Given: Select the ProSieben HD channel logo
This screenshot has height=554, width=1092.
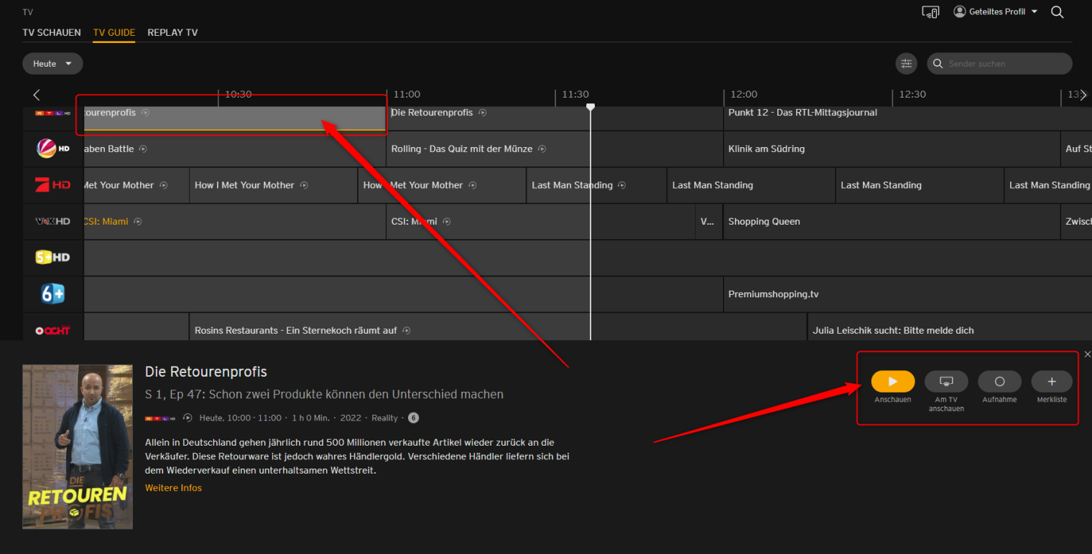Looking at the screenshot, I should click(53, 185).
